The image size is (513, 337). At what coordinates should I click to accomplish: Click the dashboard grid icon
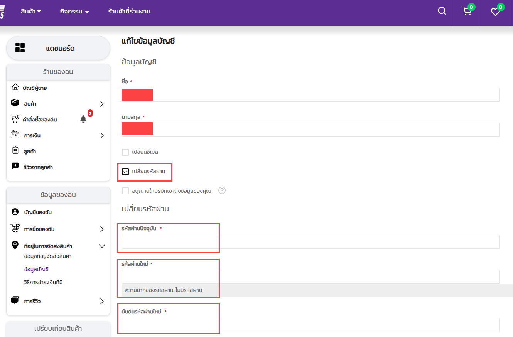pos(20,48)
